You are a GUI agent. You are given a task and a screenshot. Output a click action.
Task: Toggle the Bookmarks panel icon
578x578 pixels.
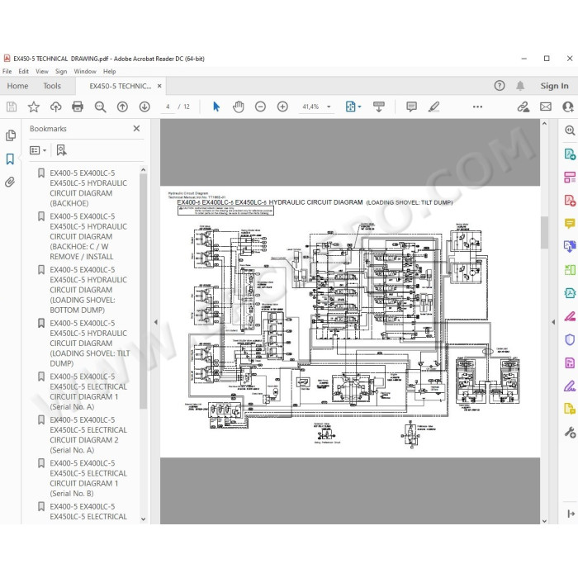coord(10,159)
